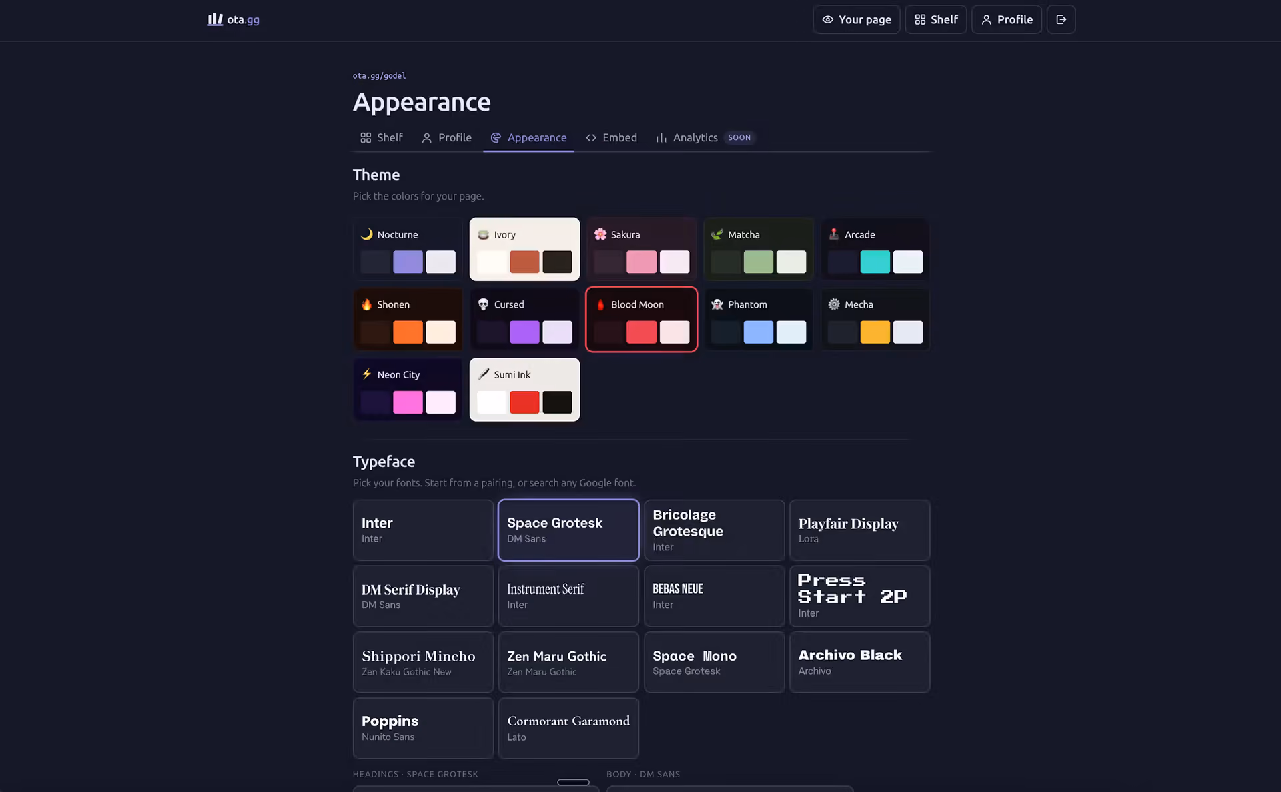Click the moon icon on Nocturne theme

(366, 234)
